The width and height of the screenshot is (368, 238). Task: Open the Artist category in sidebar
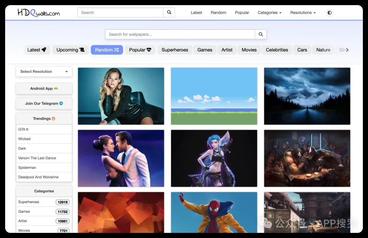coord(44,221)
